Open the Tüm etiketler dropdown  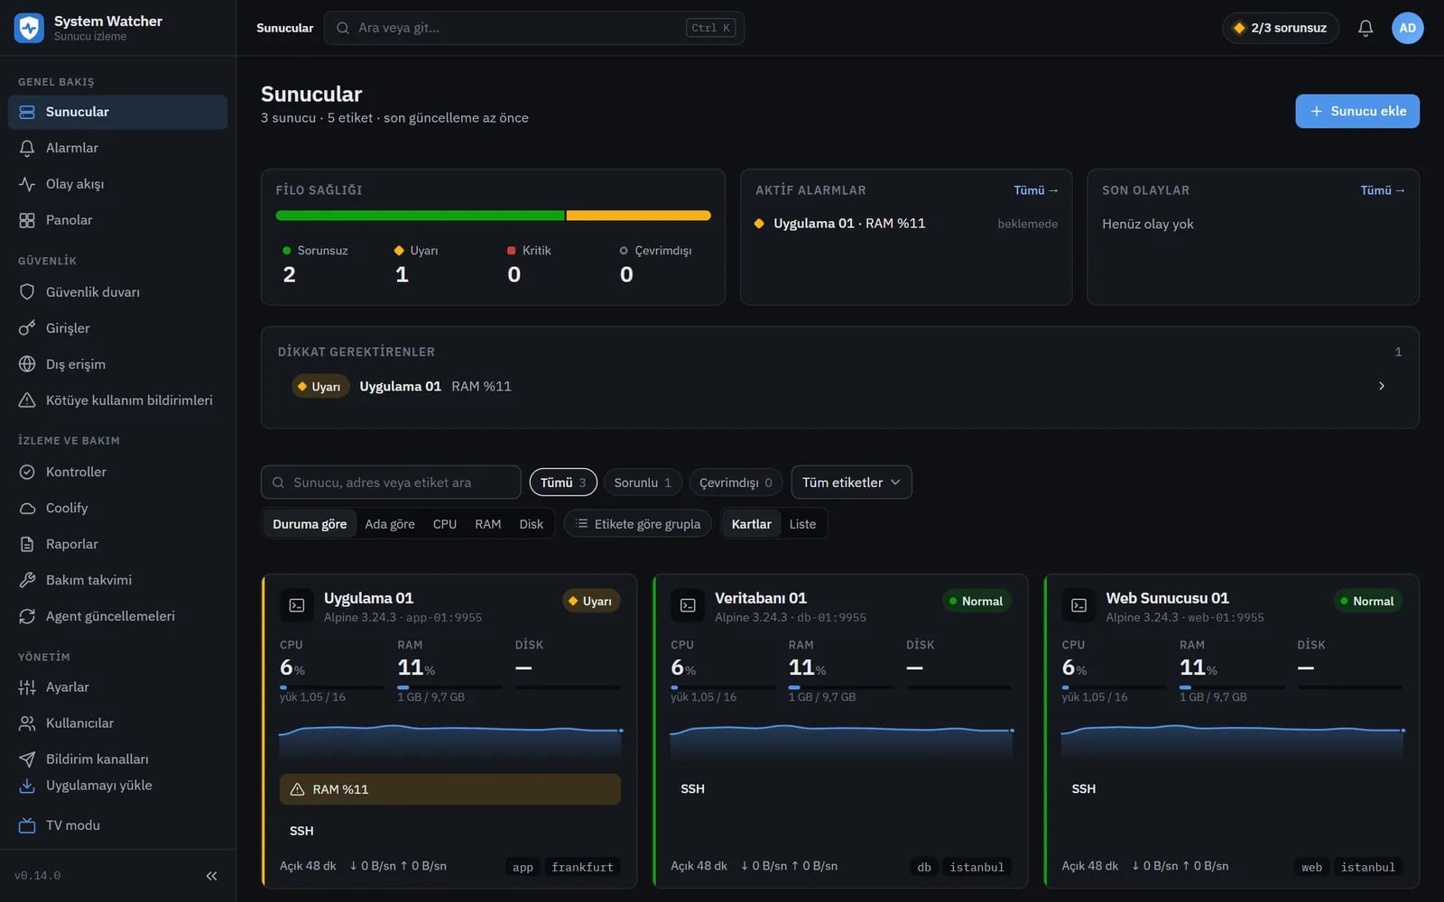[851, 483]
